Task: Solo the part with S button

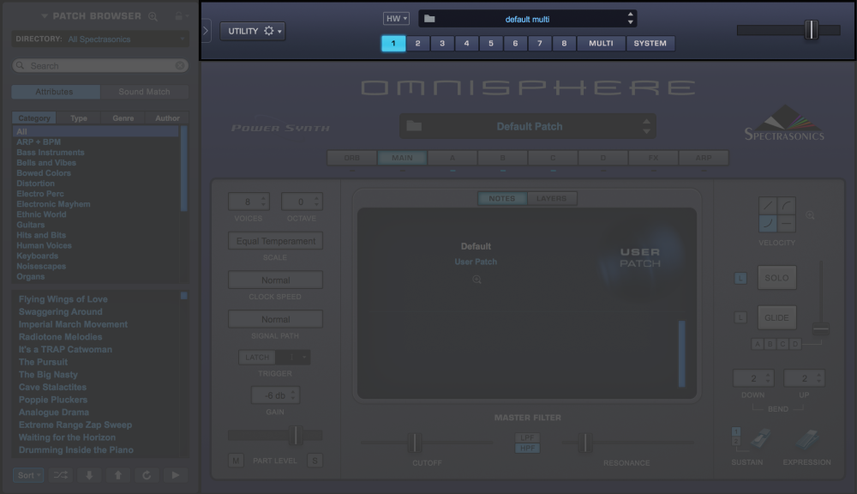Action: (x=315, y=461)
